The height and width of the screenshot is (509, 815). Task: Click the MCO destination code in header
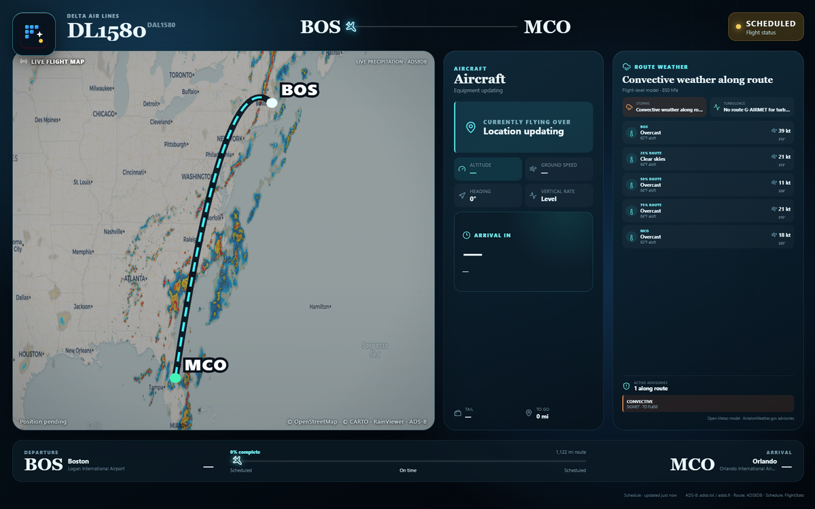click(x=547, y=27)
